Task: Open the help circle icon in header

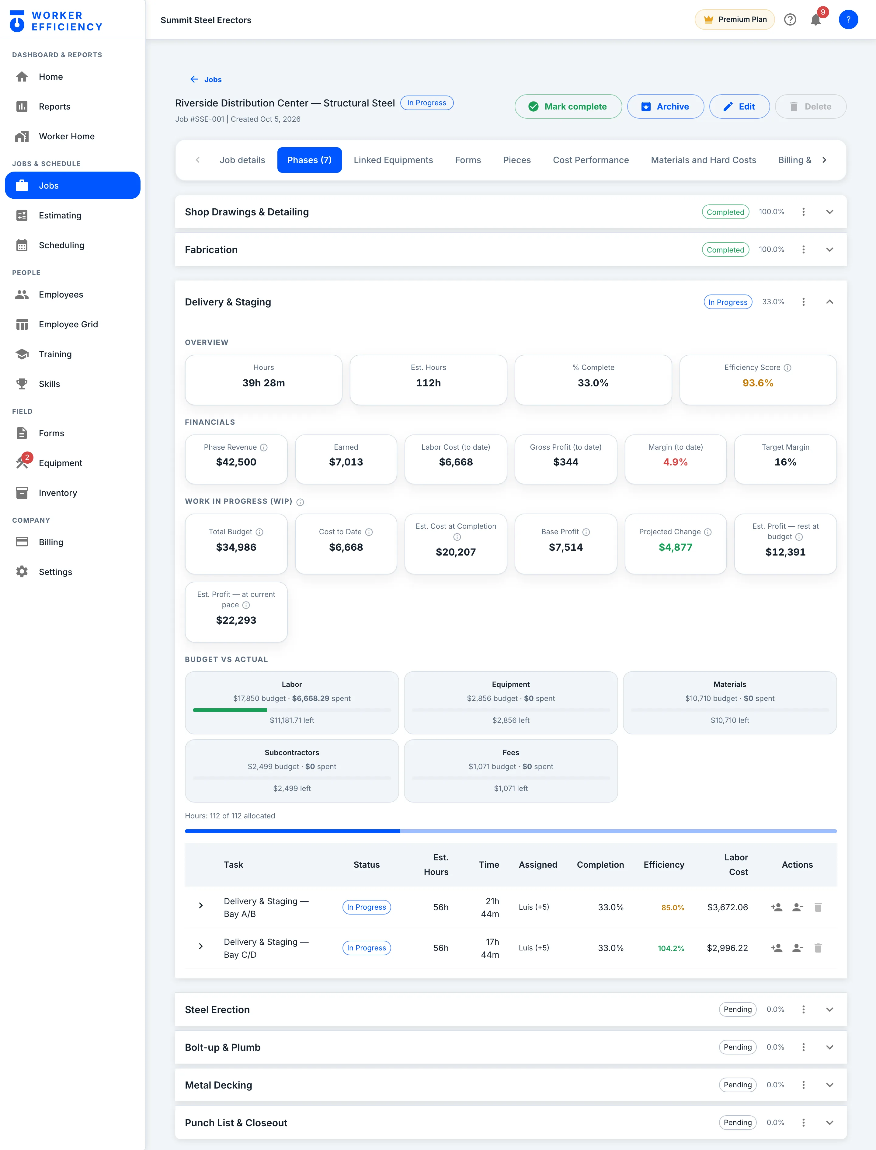Action: pos(790,20)
